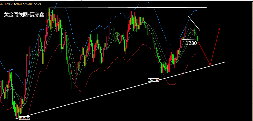Click the 1160.19 low price label

tap(153, 80)
